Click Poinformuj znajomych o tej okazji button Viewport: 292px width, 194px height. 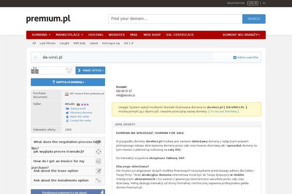tap(68, 192)
